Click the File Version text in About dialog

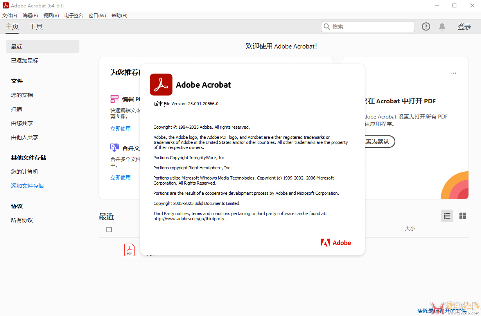click(x=186, y=104)
